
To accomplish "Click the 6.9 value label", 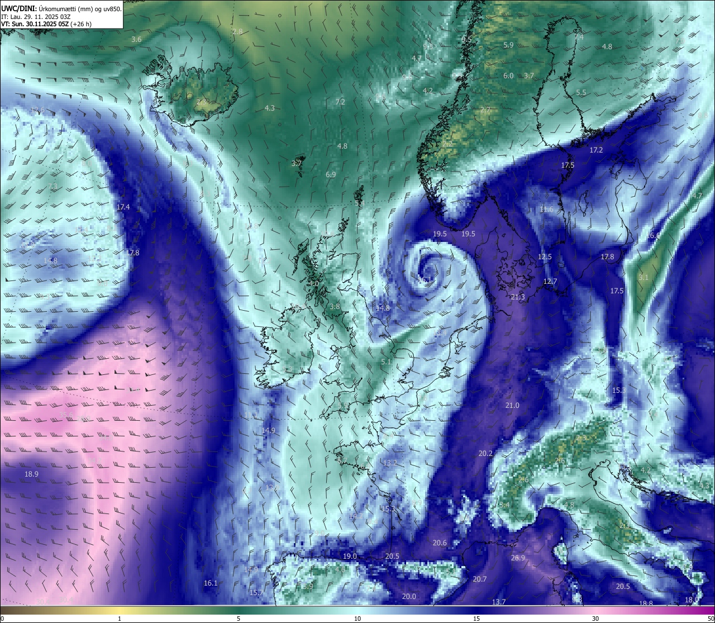I will pos(331,175).
